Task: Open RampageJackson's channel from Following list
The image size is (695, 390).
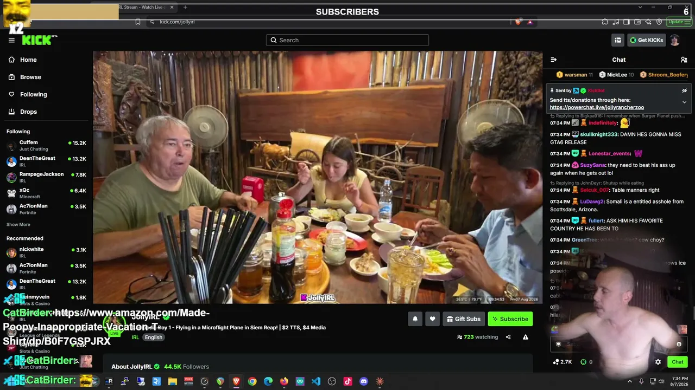Action: click(x=46, y=177)
